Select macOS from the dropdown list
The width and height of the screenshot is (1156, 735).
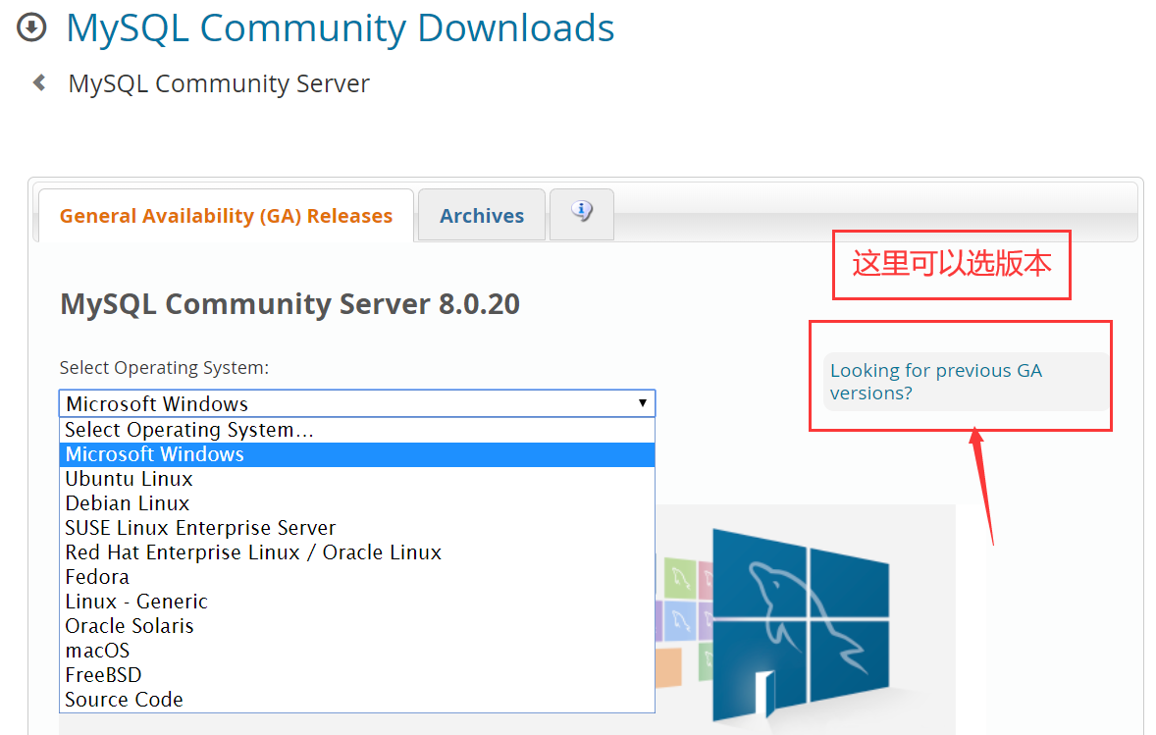coord(357,651)
